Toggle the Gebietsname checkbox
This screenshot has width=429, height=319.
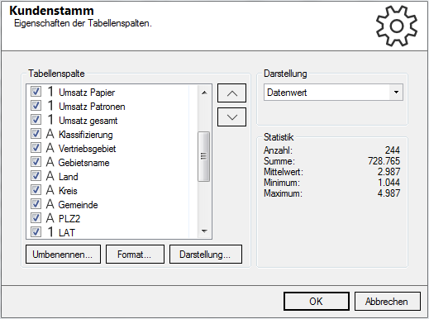pos(36,162)
